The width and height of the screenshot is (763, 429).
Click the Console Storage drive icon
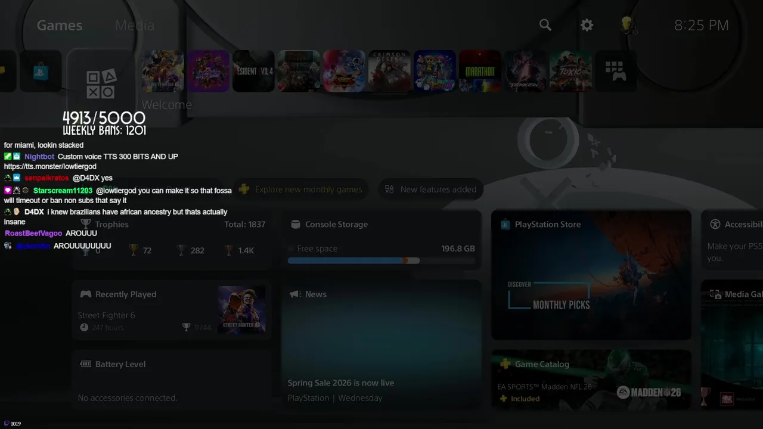(x=295, y=225)
